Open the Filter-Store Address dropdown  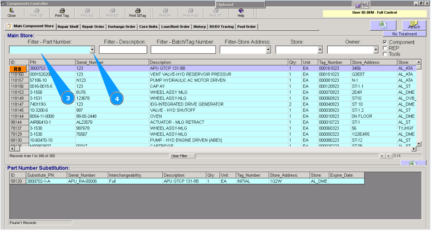(x=268, y=50)
